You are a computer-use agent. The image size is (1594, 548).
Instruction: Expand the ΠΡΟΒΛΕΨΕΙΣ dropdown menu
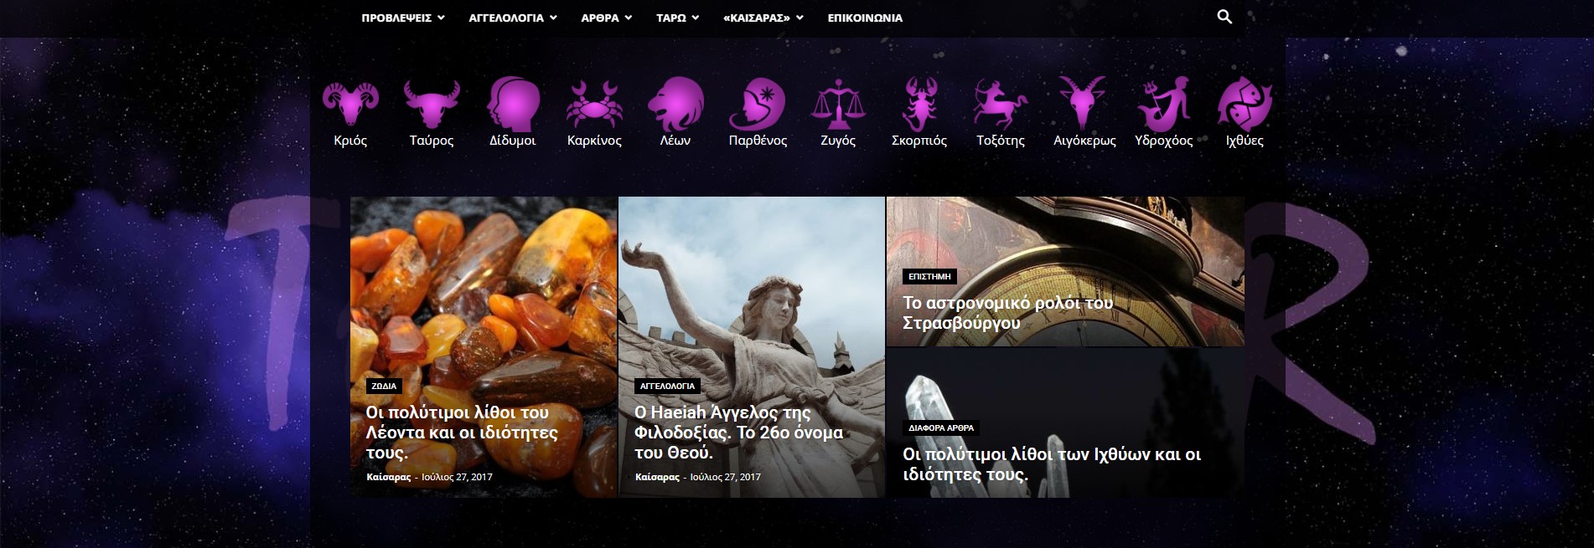tap(403, 18)
